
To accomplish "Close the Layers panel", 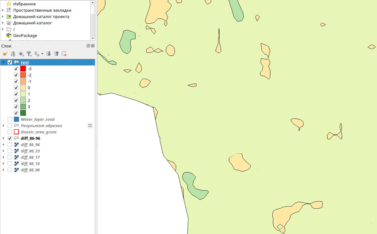I will click(x=93, y=46).
